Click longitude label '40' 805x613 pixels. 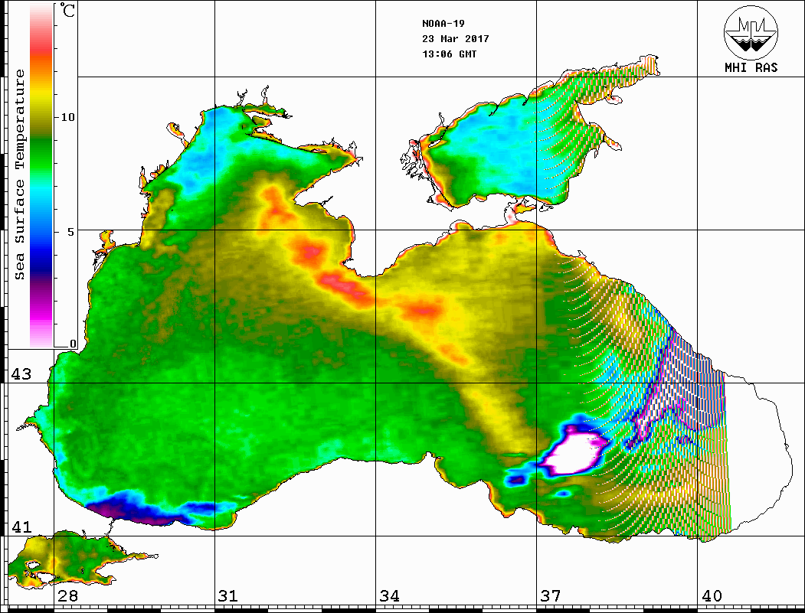tap(711, 595)
